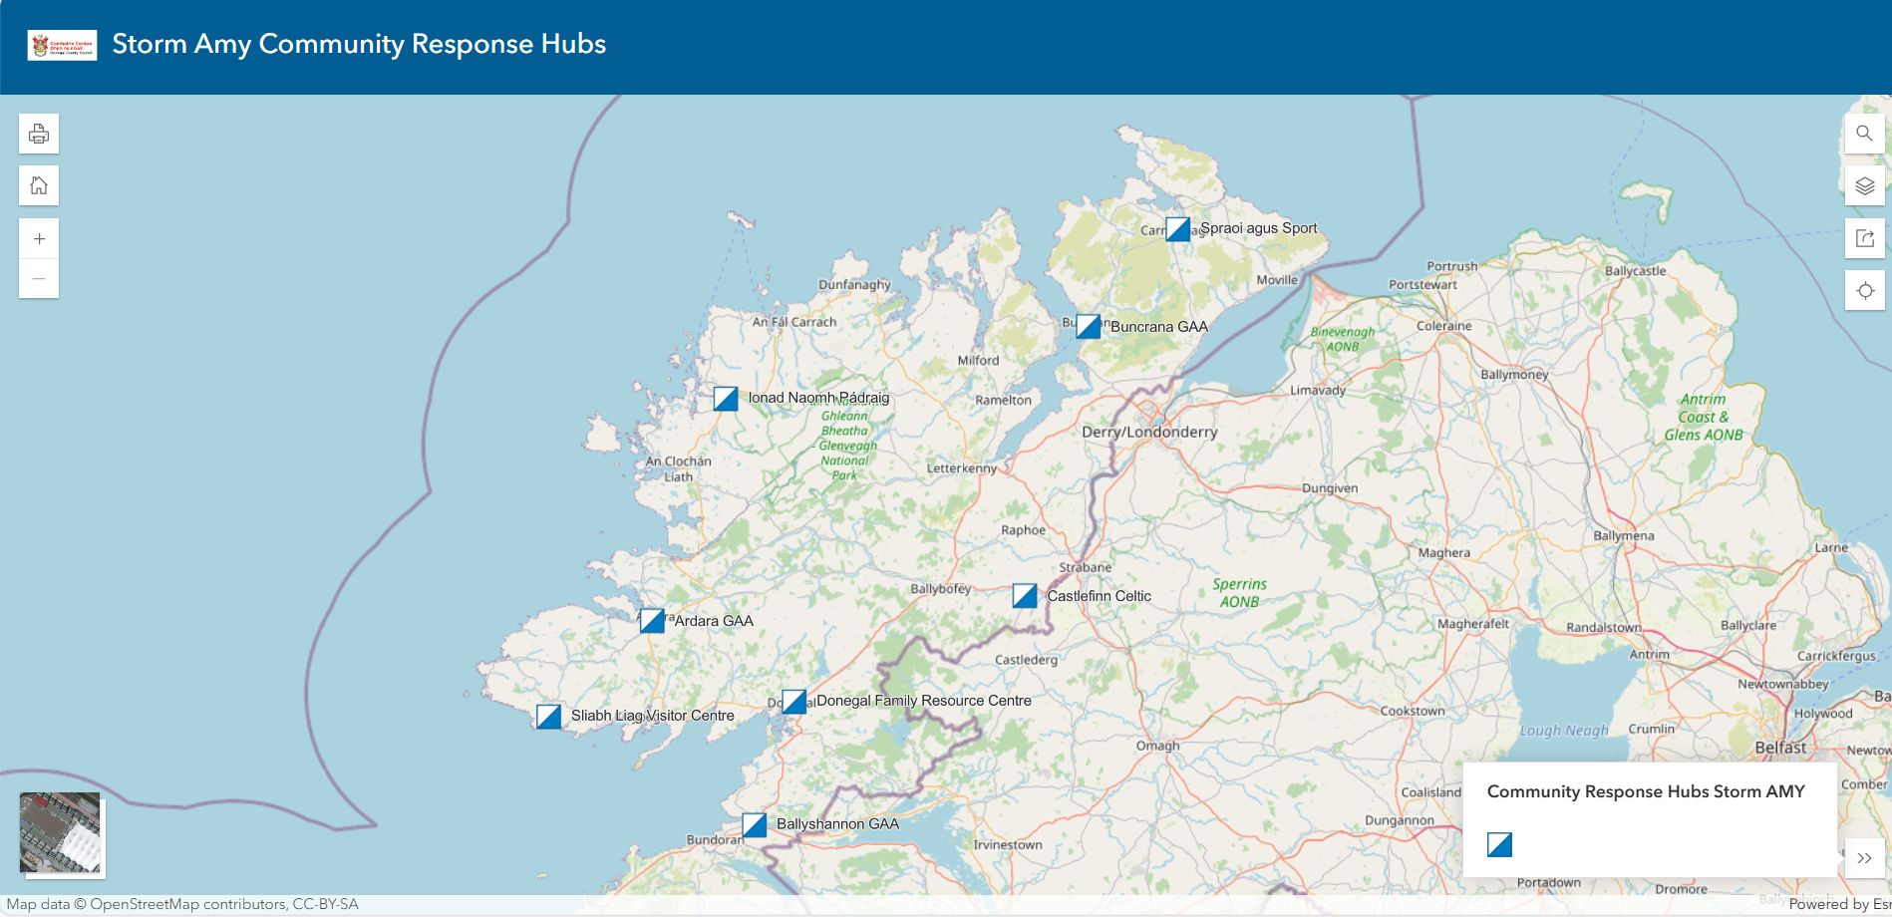The height and width of the screenshot is (917, 1892).
Task: Open the Donegal Family Resource Centre marker
Action: click(793, 702)
